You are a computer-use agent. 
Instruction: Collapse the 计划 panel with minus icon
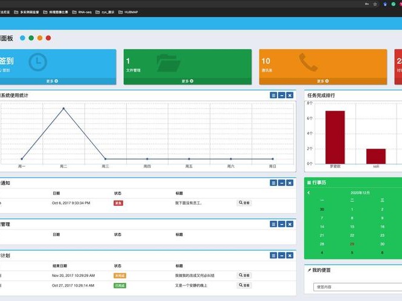point(281,255)
